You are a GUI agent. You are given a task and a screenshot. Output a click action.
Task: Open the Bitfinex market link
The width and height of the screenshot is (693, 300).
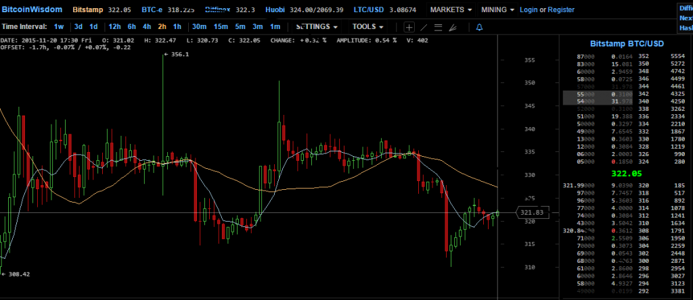pyautogui.click(x=218, y=9)
